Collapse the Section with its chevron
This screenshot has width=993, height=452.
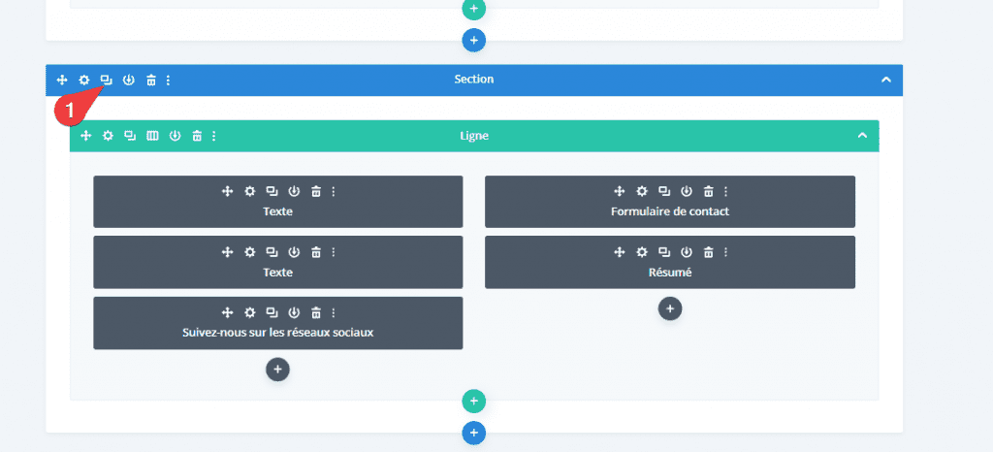point(886,80)
